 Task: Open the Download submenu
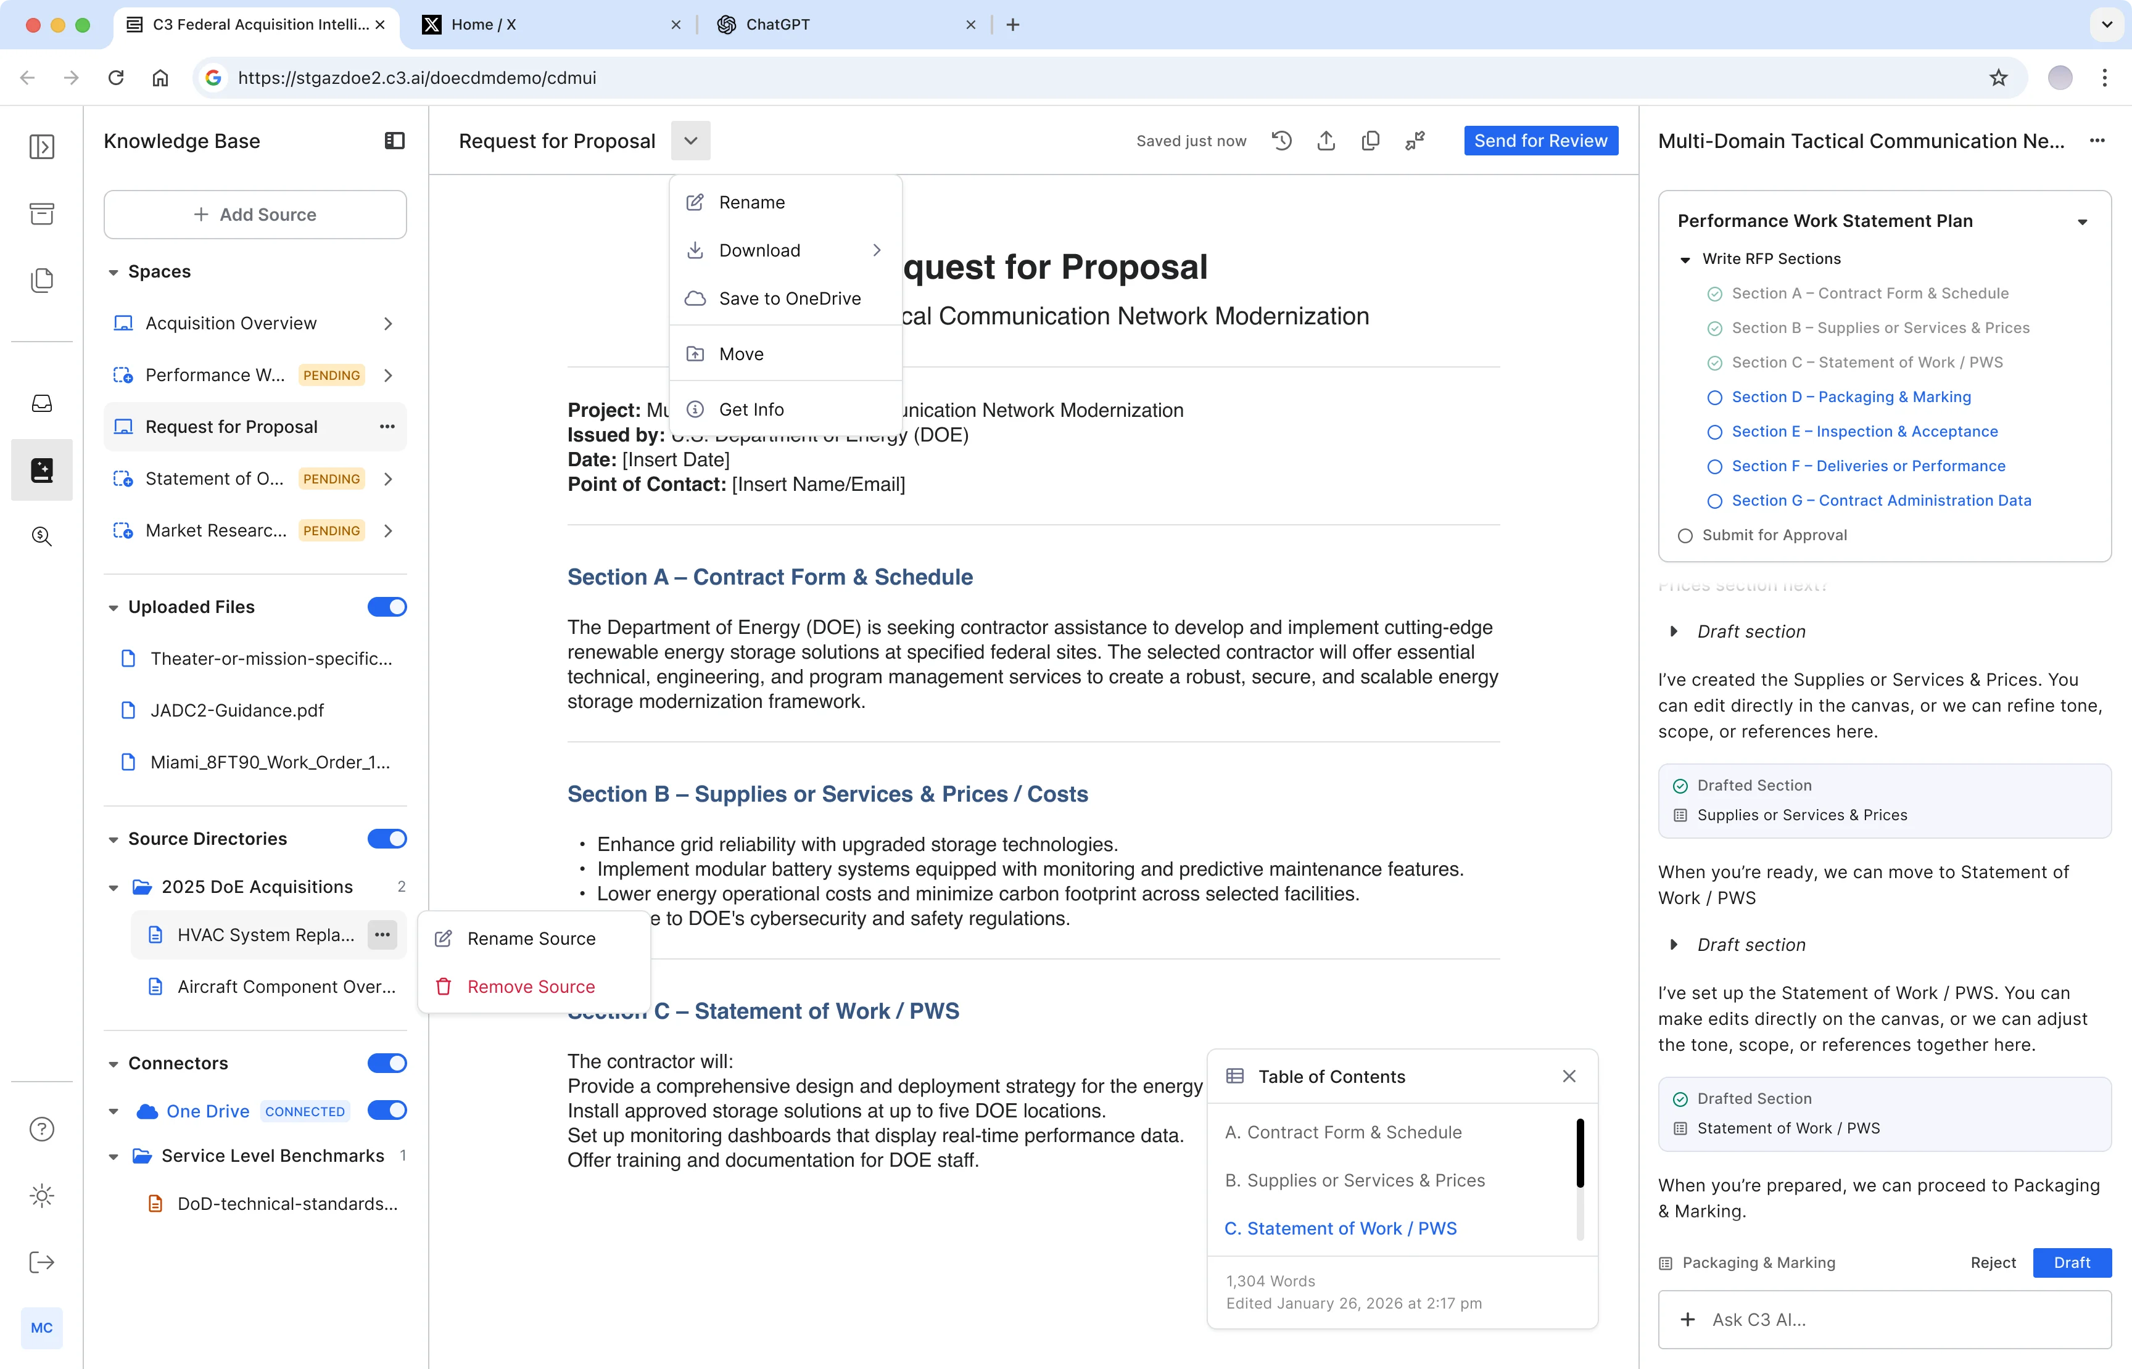coord(786,251)
